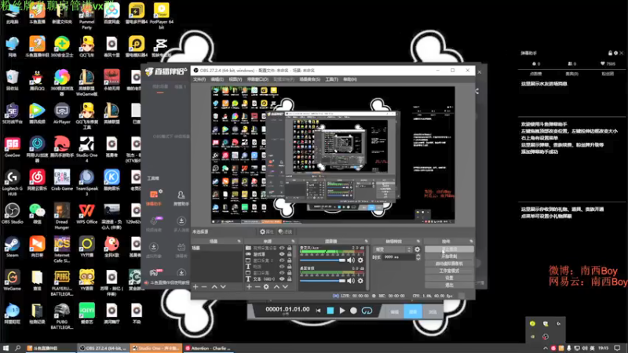Click Studio One transport play button
The image size is (628, 353).
tap(342, 311)
